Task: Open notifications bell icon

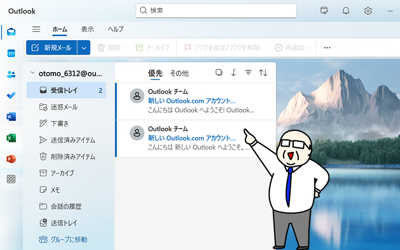Action: pyautogui.click(x=346, y=10)
